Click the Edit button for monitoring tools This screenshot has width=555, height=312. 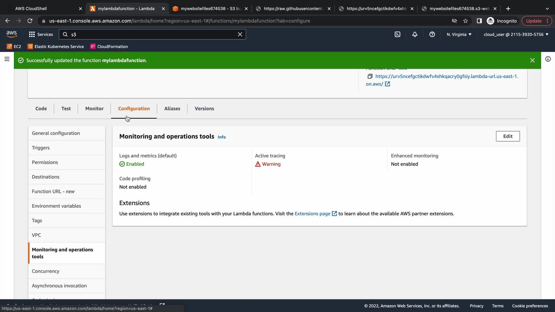tap(508, 136)
